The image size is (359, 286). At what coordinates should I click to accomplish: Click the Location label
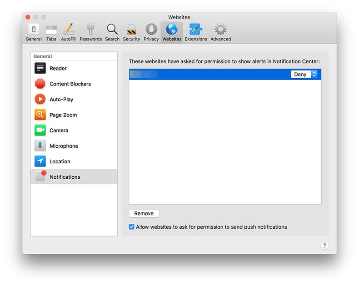coord(60,161)
